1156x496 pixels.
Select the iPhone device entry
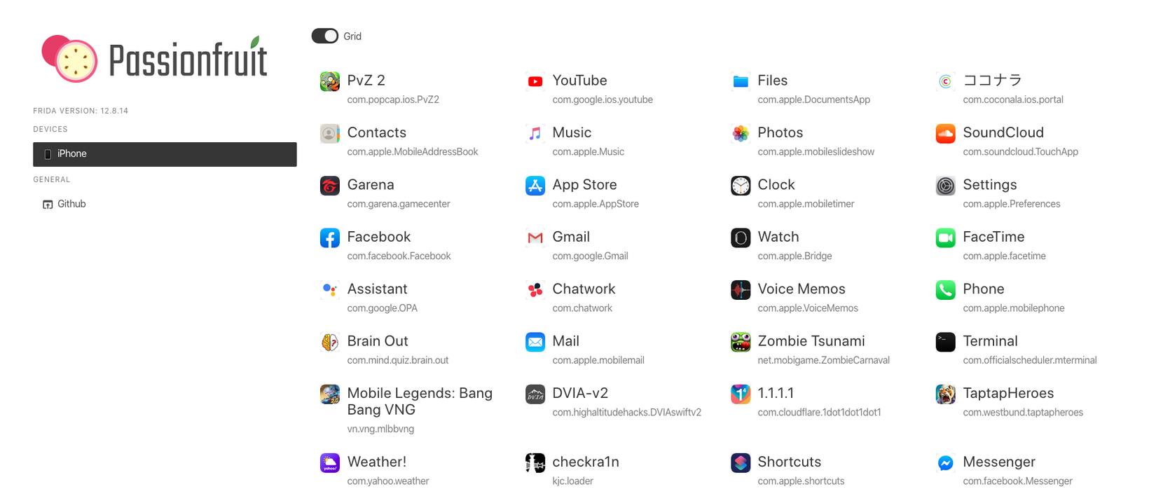point(165,154)
